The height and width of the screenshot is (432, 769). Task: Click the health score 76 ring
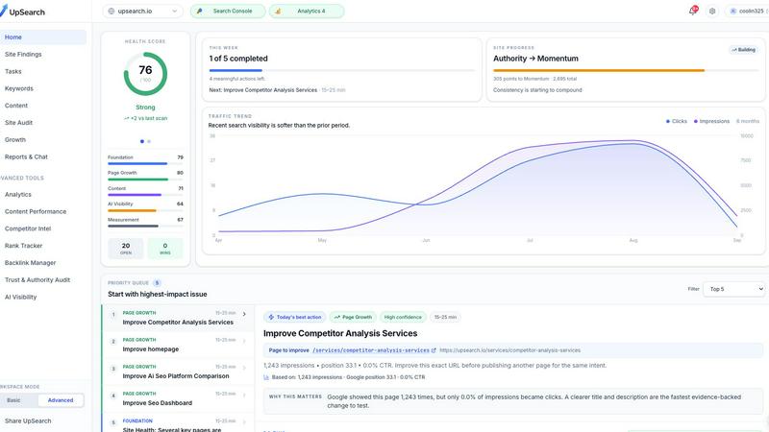146,74
